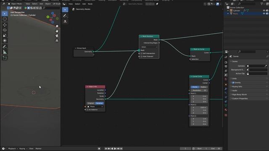Pick the node editor Annotate tool

point(65,16)
